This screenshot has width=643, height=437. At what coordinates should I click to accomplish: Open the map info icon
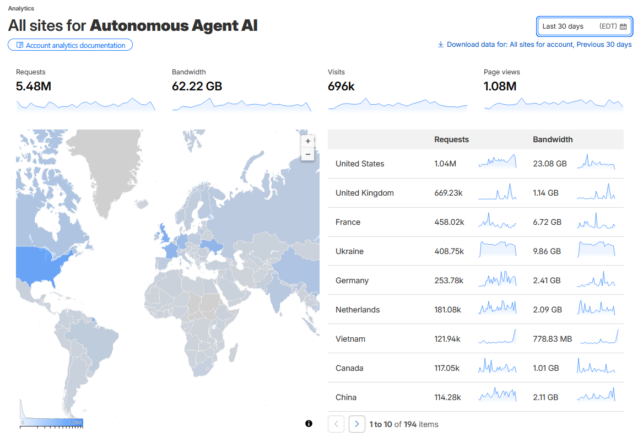pyautogui.click(x=309, y=423)
